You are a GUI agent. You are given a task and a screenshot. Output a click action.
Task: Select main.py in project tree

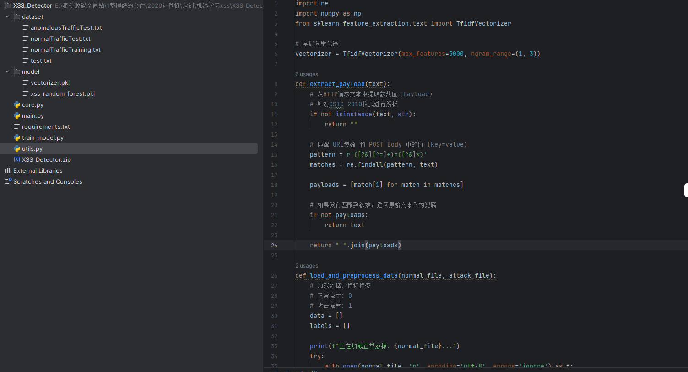(33, 115)
